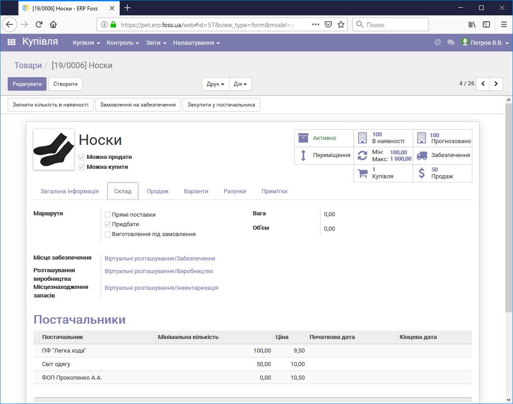
Task: Save page to Pocket icon
Action: (x=328, y=24)
